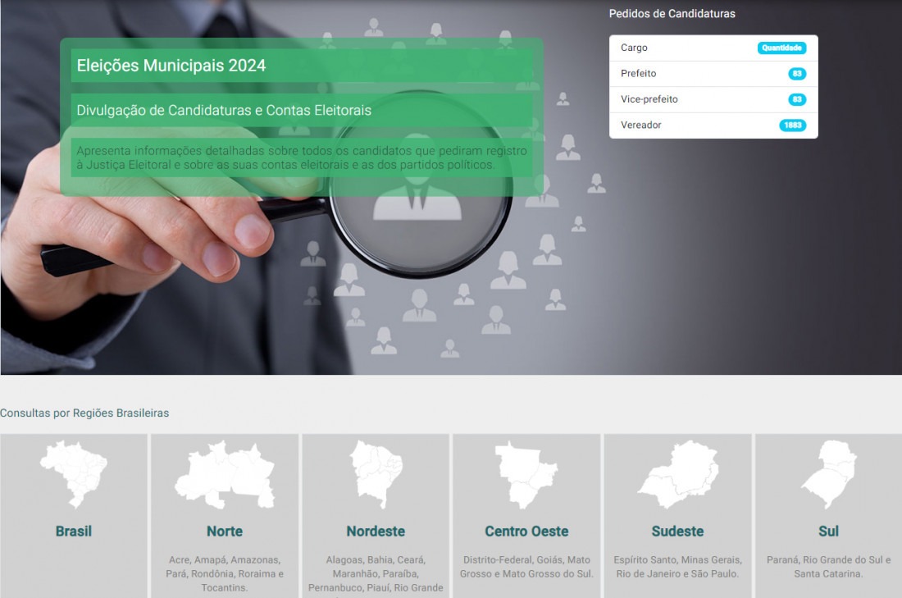Click the Brasil map icon

[74, 474]
